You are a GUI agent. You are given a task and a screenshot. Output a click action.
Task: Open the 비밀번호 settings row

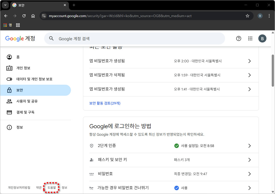click(x=171, y=174)
